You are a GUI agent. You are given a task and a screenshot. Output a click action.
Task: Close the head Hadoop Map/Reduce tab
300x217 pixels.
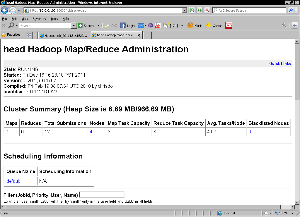pos(139,35)
